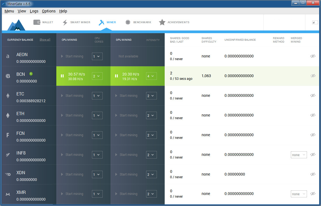
Task: Click the BCN coin icon
Action: 8,76
